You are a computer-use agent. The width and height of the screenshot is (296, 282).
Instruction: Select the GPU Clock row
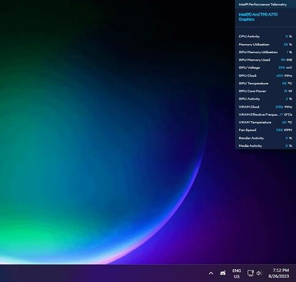[265, 75]
